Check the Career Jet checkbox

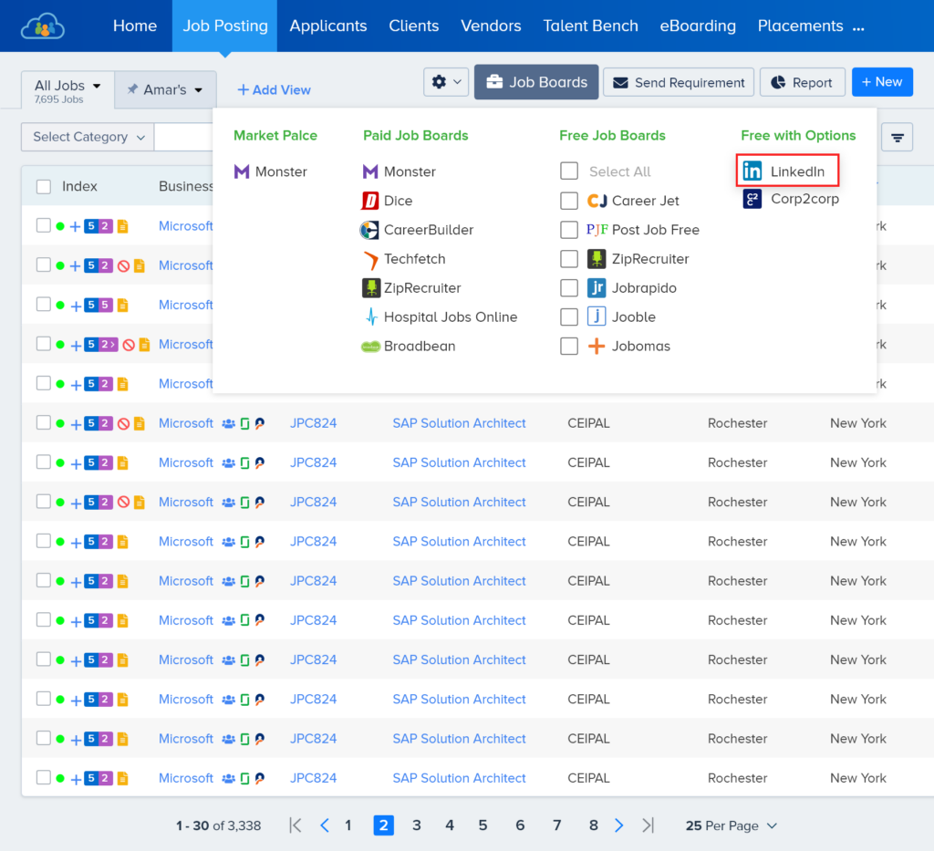pyautogui.click(x=569, y=201)
